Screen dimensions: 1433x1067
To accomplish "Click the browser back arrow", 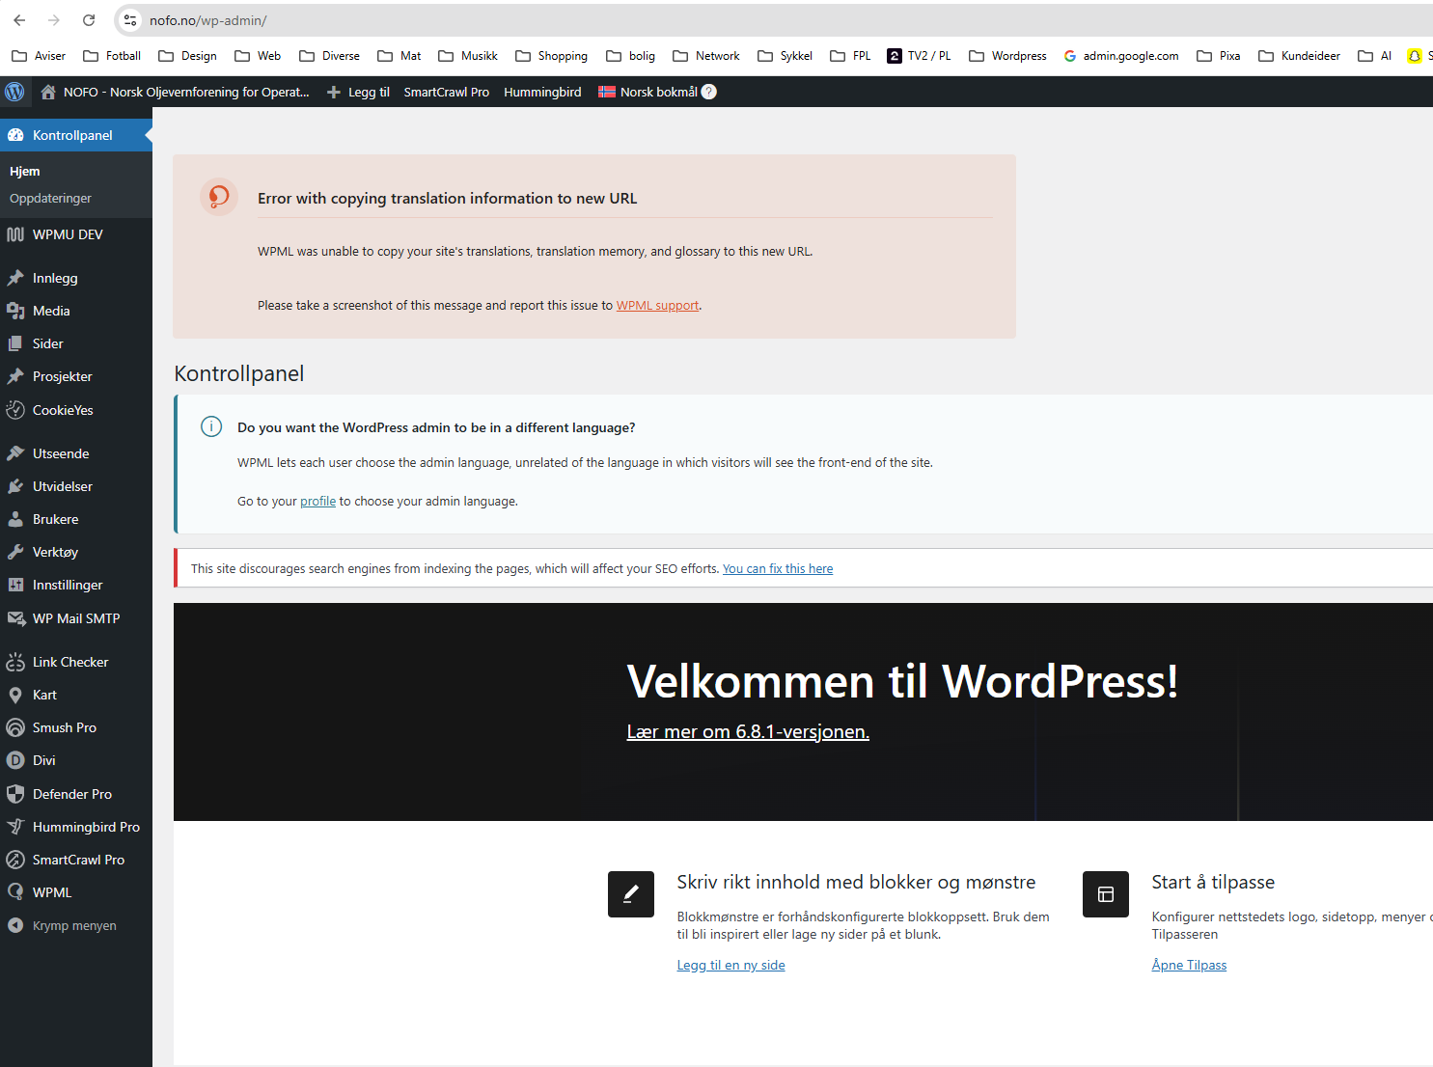I will [x=19, y=20].
